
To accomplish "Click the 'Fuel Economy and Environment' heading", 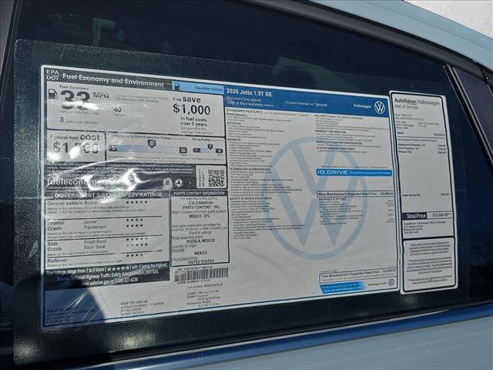I will [x=113, y=80].
